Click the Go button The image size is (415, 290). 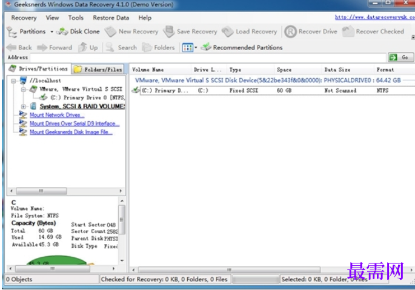[400, 58]
